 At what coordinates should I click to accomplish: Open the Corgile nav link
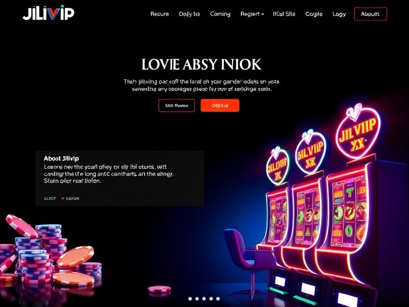click(x=314, y=14)
